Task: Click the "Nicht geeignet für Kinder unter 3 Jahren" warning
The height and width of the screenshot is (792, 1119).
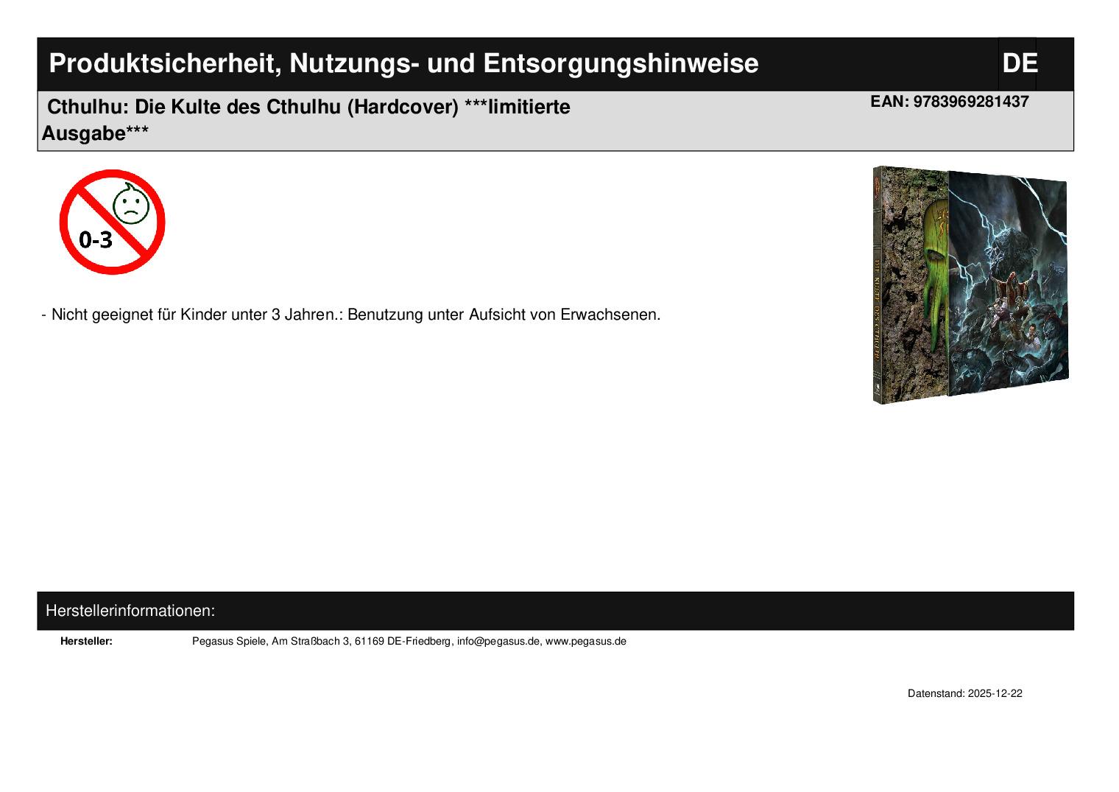Action: click(x=193, y=315)
